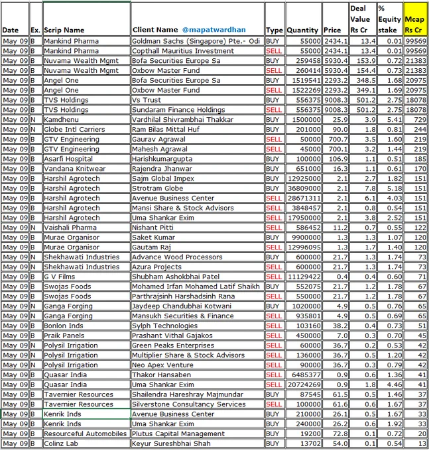Click the Oxbow Master Fund cell in Angel One row
The height and width of the screenshot is (450, 429).
pyautogui.click(x=198, y=90)
